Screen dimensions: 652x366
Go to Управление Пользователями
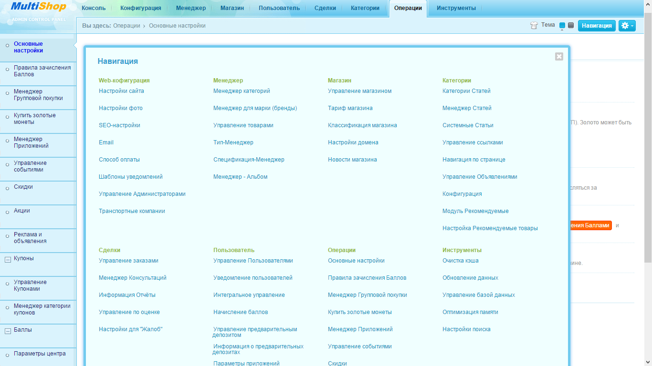pos(253,261)
